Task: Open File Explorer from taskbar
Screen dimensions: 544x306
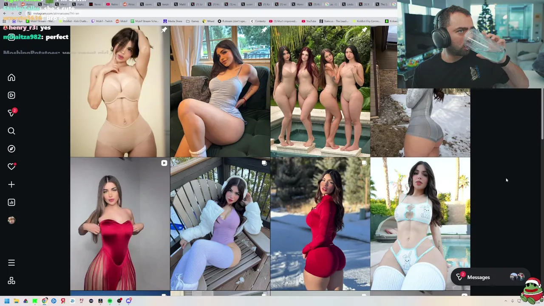Action: [16, 301]
